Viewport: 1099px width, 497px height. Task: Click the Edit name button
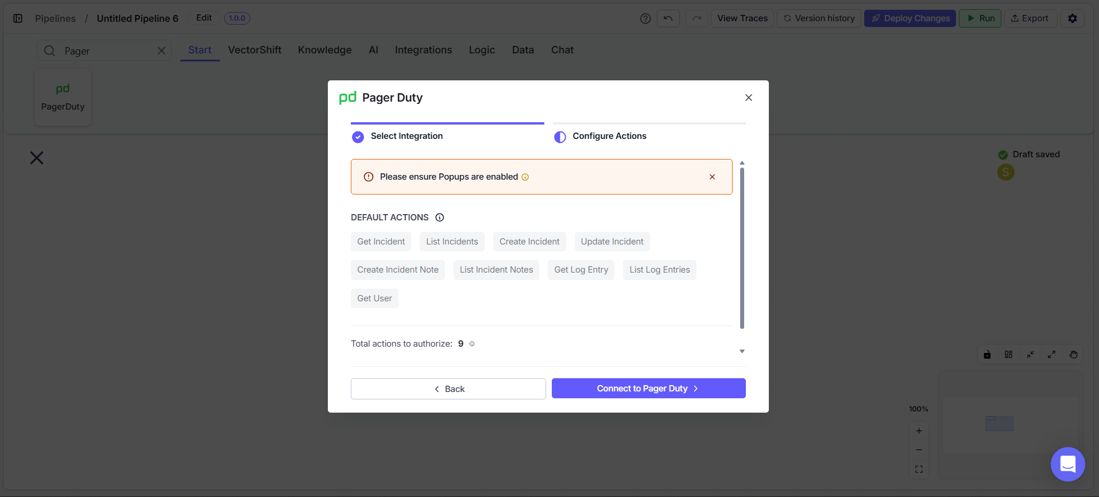[204, 18]
